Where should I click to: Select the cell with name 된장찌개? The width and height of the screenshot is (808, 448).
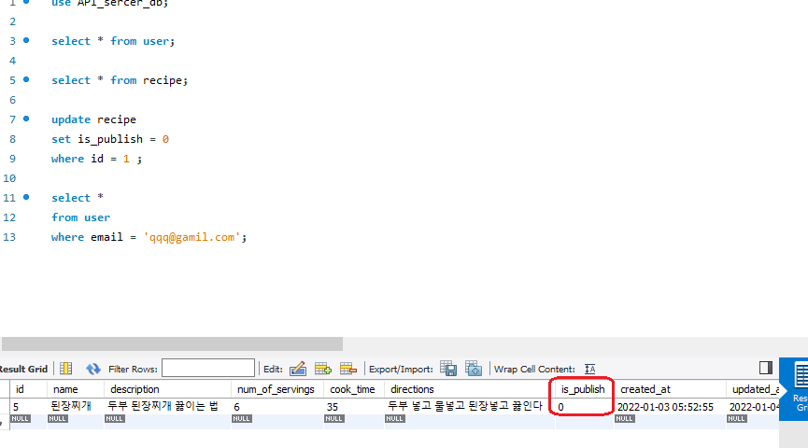click(76, 406)
